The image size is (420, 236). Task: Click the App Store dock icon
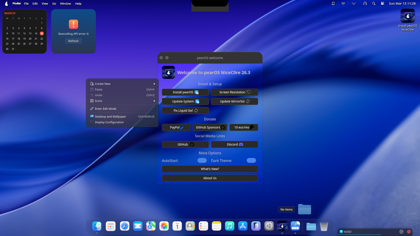(243, 226)
